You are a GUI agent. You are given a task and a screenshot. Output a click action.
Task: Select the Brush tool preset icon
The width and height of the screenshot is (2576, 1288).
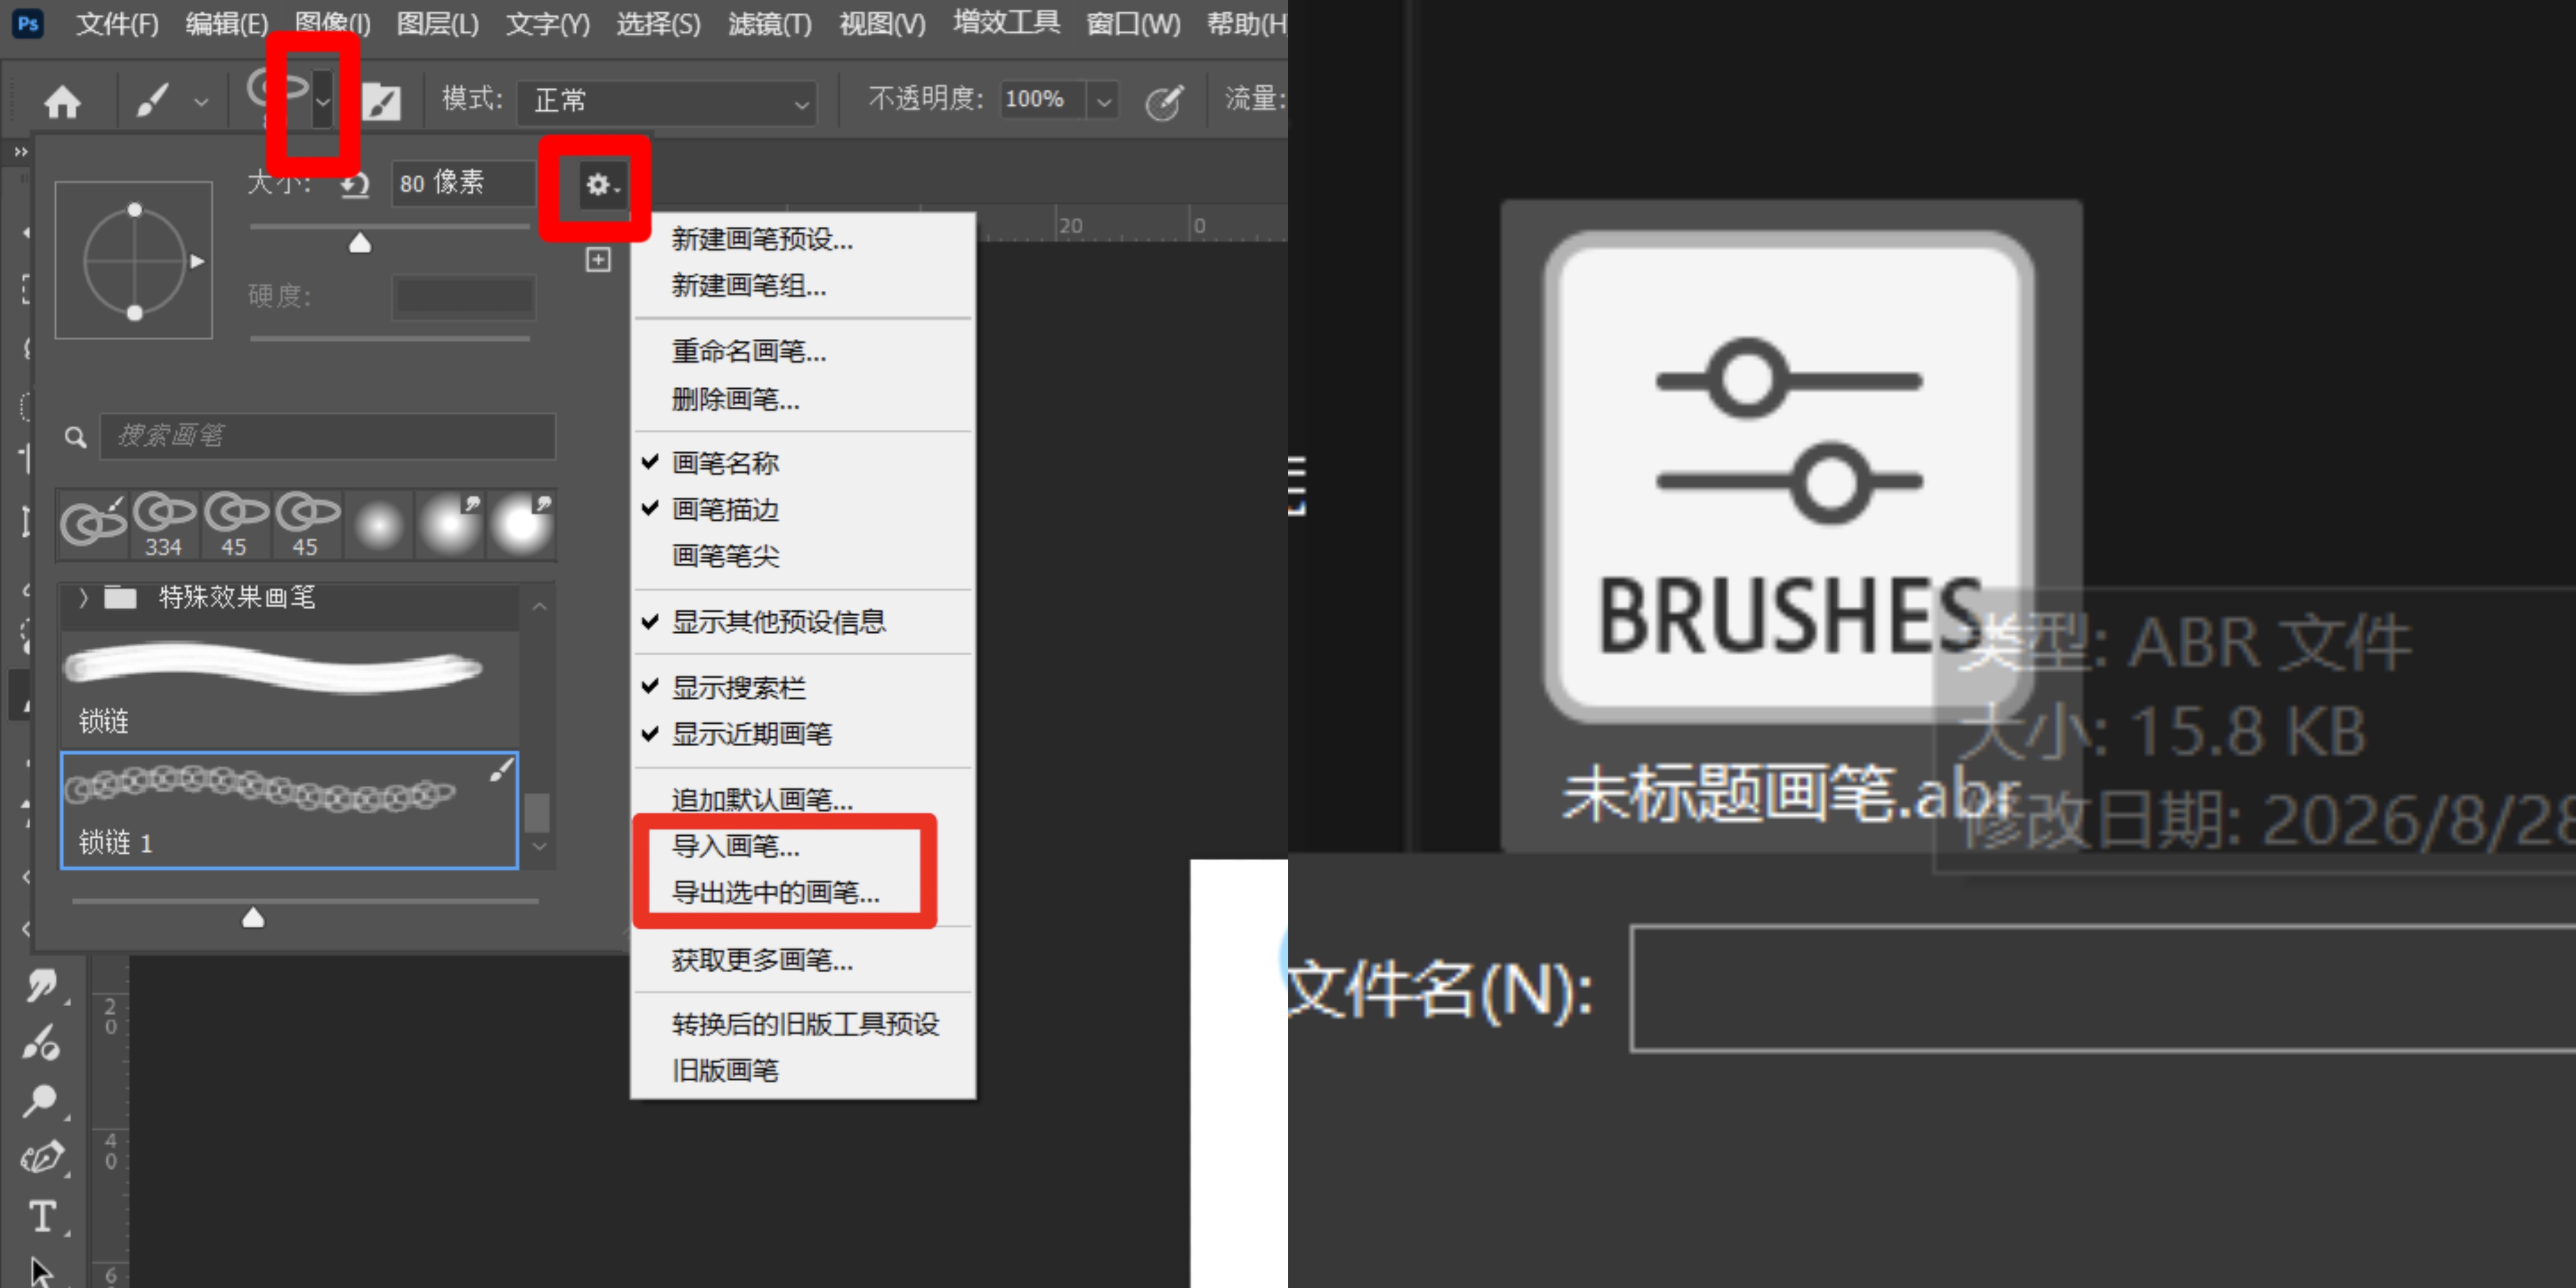coord(152,100)
